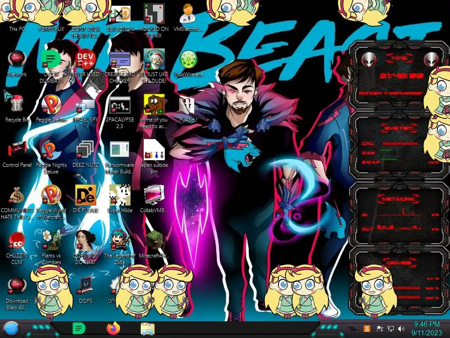
Task: Open the volume speaker tray icon
Action: click(x=401, y=329)
